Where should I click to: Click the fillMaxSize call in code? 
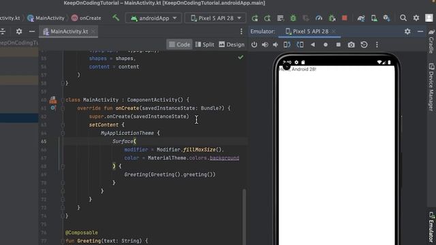pos(200,150)
